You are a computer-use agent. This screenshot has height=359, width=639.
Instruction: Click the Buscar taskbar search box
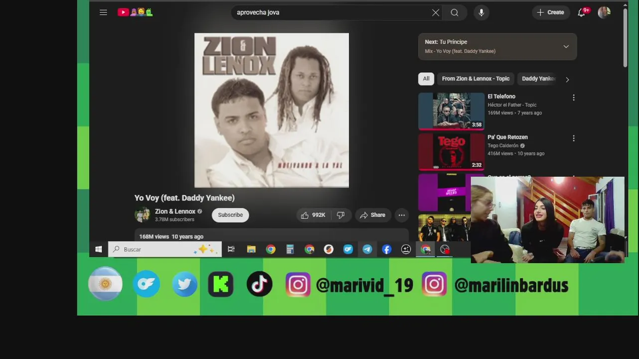(x=165, y=249)
